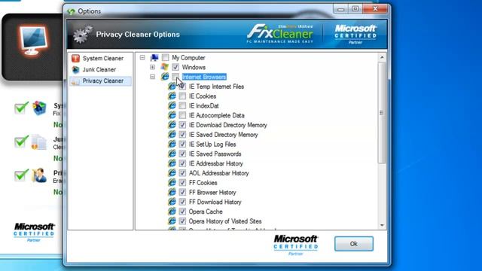The height and width of the screenshot is (271, 482).
Task: Click icon beside IE Autocomplete Data
Action: pyautogui.click(x=172, y=115)
